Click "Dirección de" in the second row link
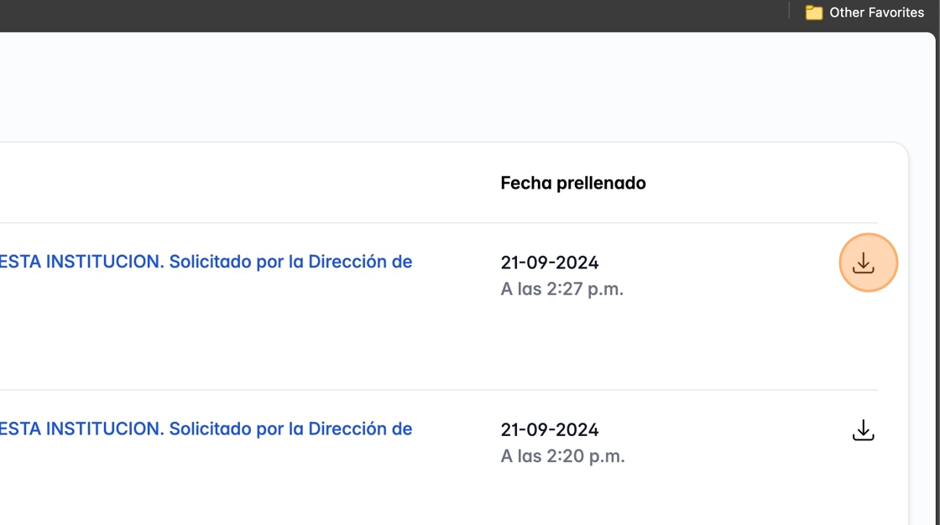The width and height of the screenshot is (940, 525). (360, 429)
